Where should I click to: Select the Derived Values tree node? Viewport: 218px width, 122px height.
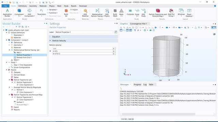click(19, 75)
